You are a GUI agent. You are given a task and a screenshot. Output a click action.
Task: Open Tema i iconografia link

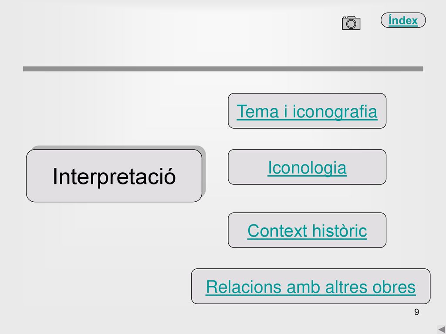[x=307, y=111]
